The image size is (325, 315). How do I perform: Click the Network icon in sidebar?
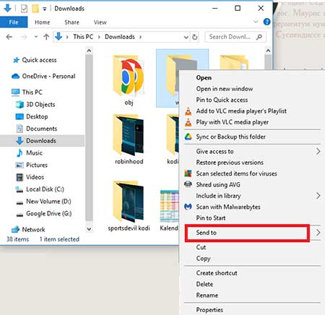(x=16, y=230)
